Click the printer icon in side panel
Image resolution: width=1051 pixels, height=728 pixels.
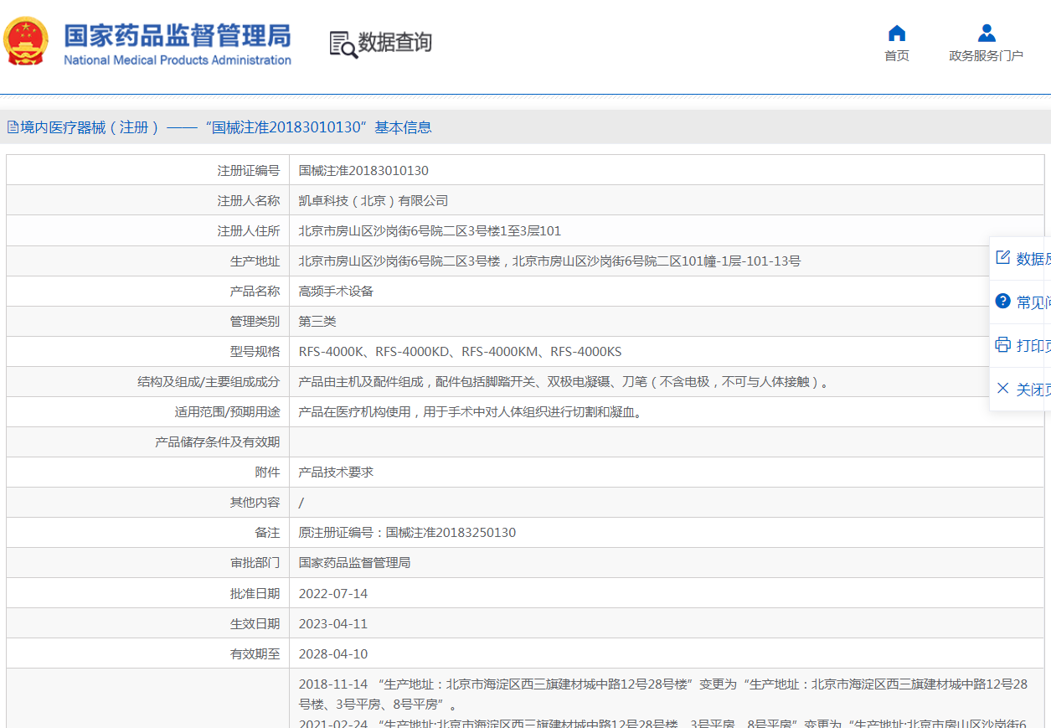1002,344
